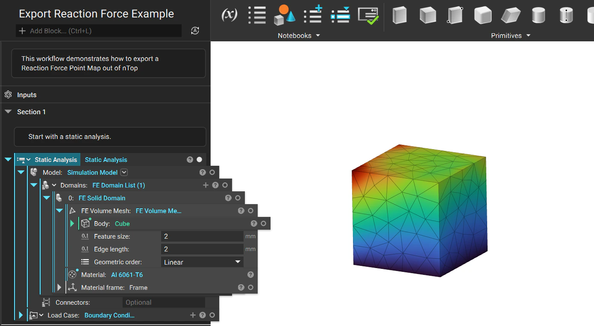Click the FE Solid Domain row icon
Screen dimensions: 594x326
59,198
